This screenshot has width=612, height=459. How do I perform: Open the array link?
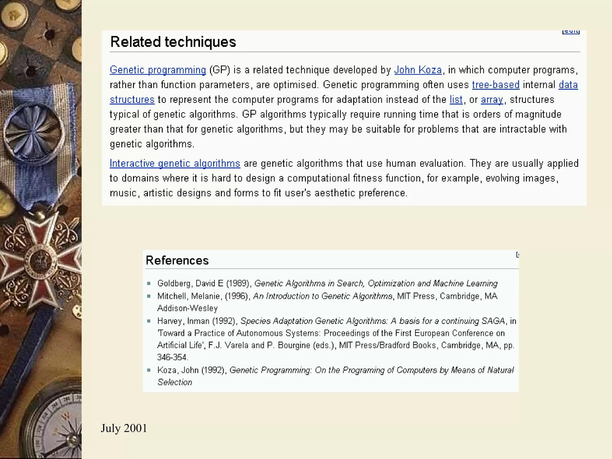click(x=492, y=100)
